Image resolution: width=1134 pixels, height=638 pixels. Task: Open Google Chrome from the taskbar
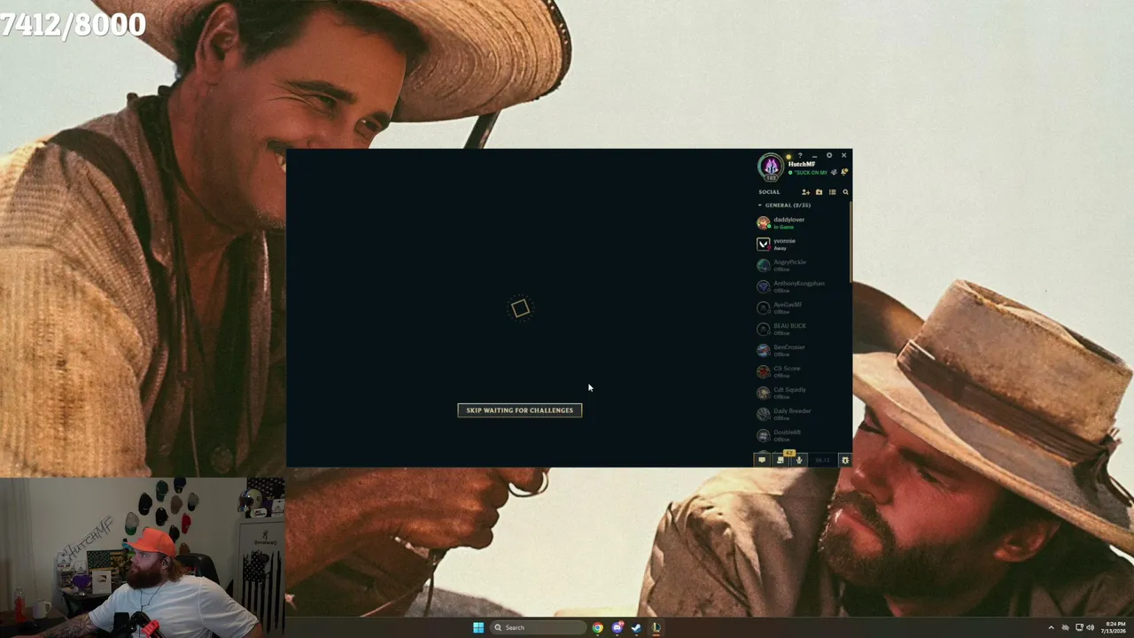pos(598,627)
